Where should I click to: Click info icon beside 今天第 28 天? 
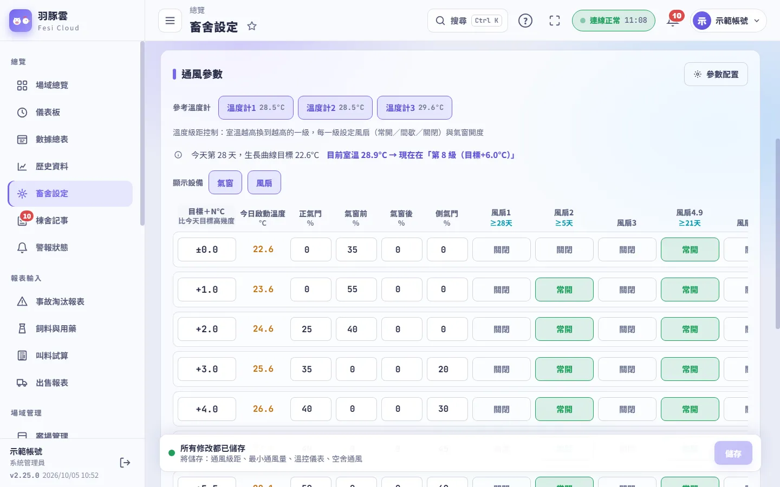click(x=178, y=155)
